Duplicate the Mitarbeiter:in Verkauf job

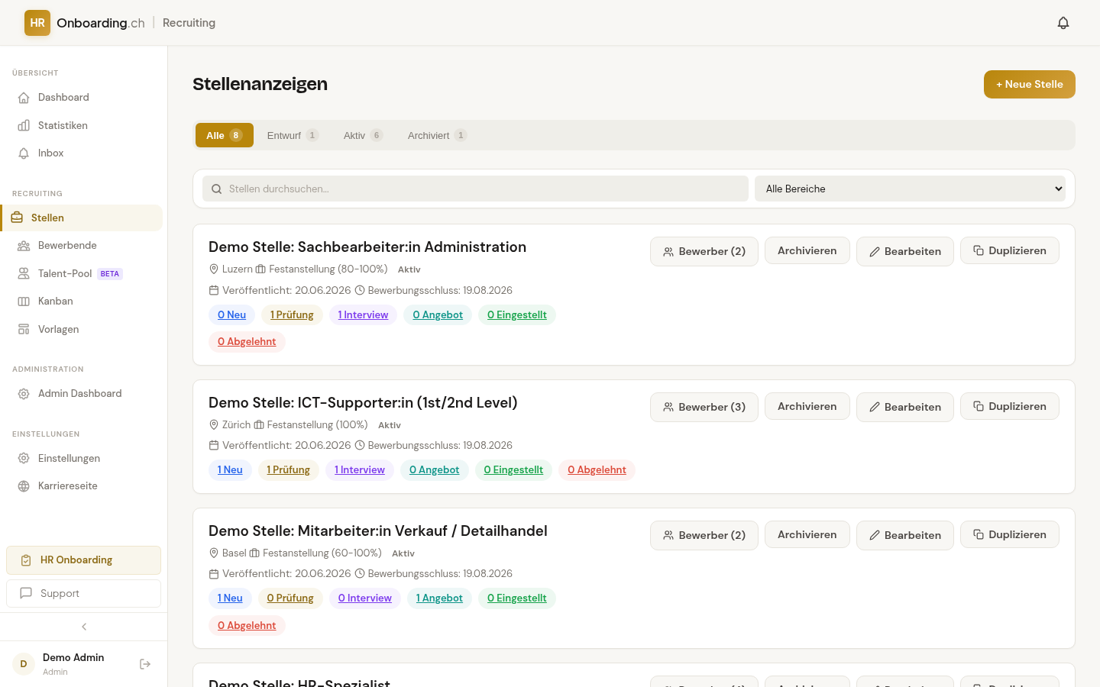[1010, 534]
